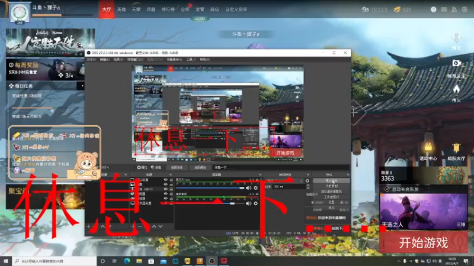The image size is (474, 266).
Task: Open the 场景集合 menu in OBS
Action: coord(174,60)
